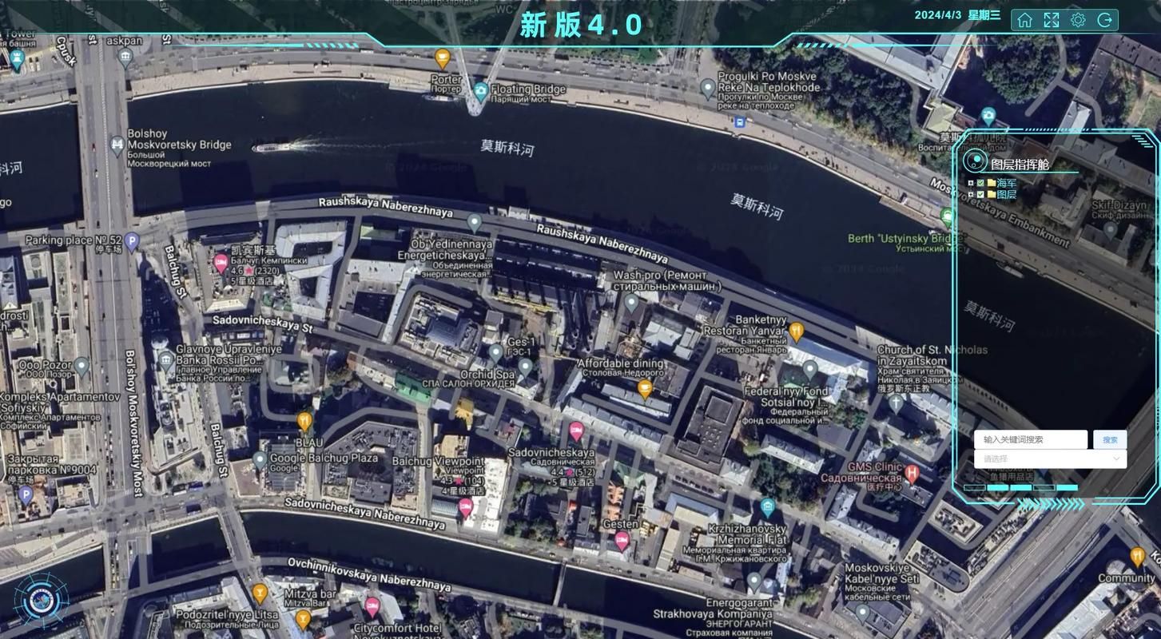The width and height of the screenshot is (1161, 639).
Task: Open settings via the gear icon
Action: click(1078, 20)
